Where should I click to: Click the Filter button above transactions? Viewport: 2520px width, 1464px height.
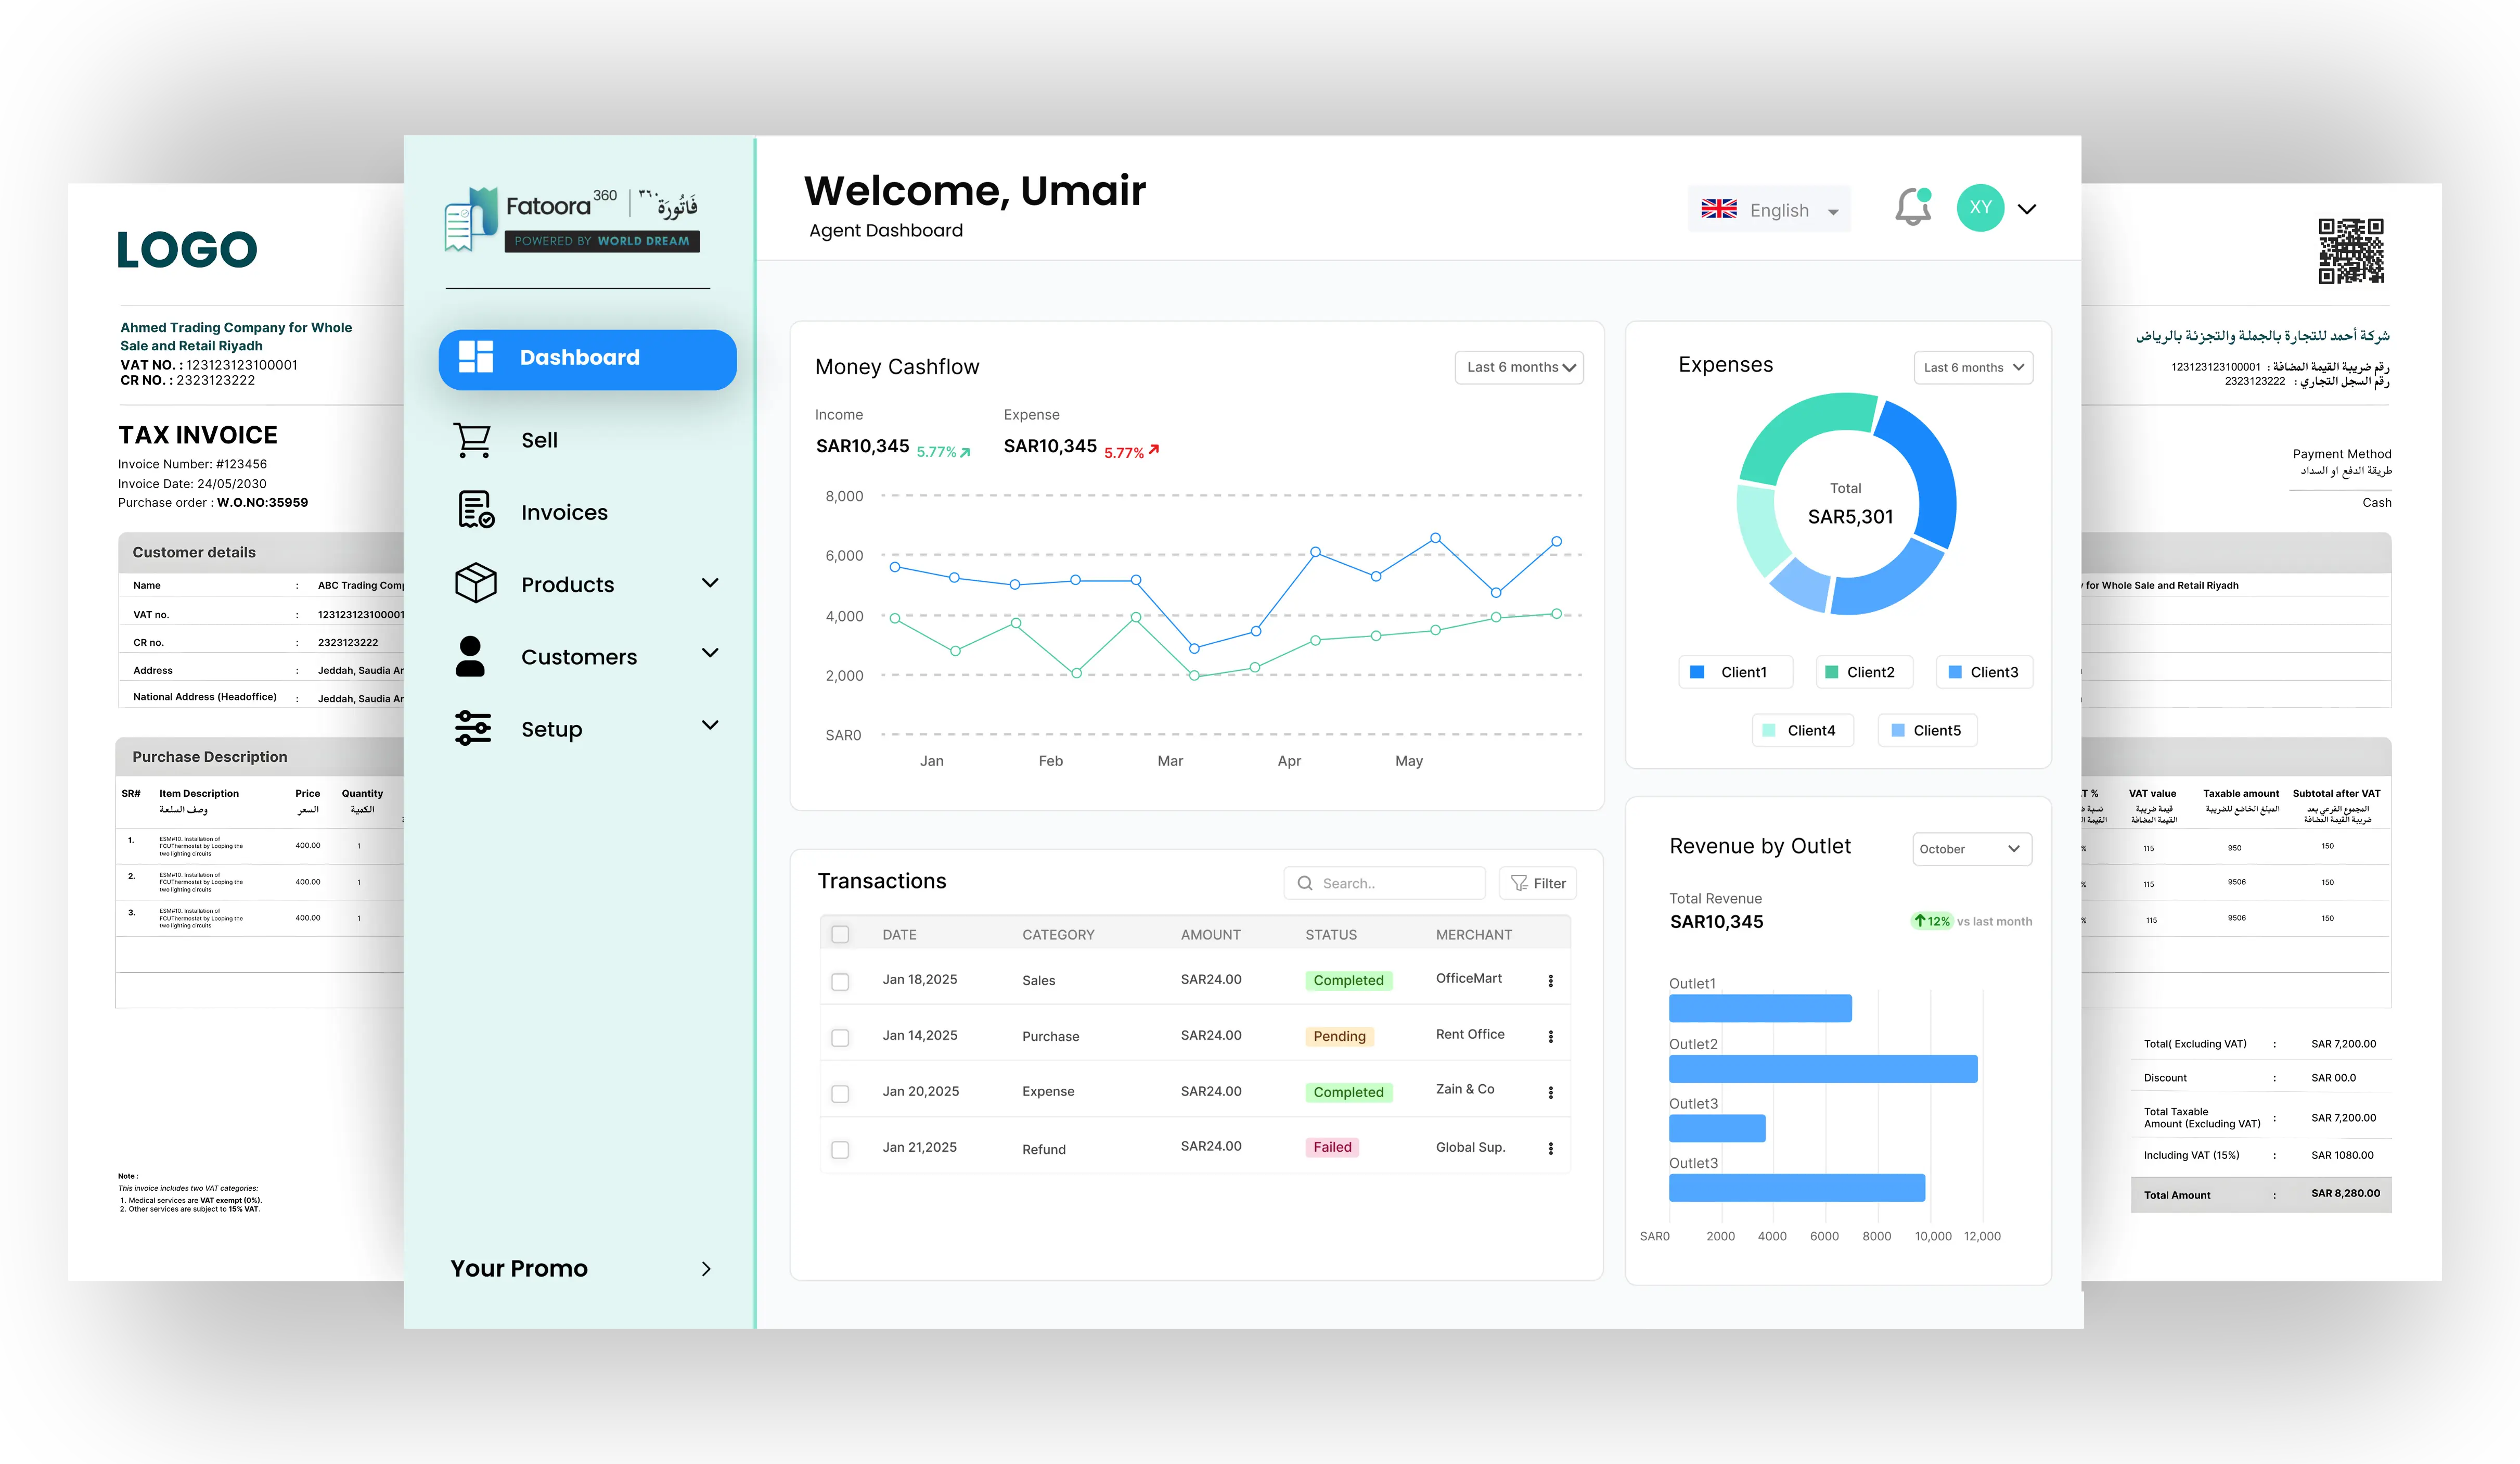[1537, 883]
